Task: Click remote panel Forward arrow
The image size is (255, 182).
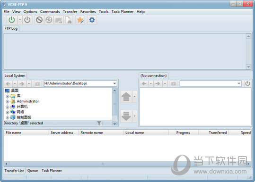Action: click(x=158, y=83)
